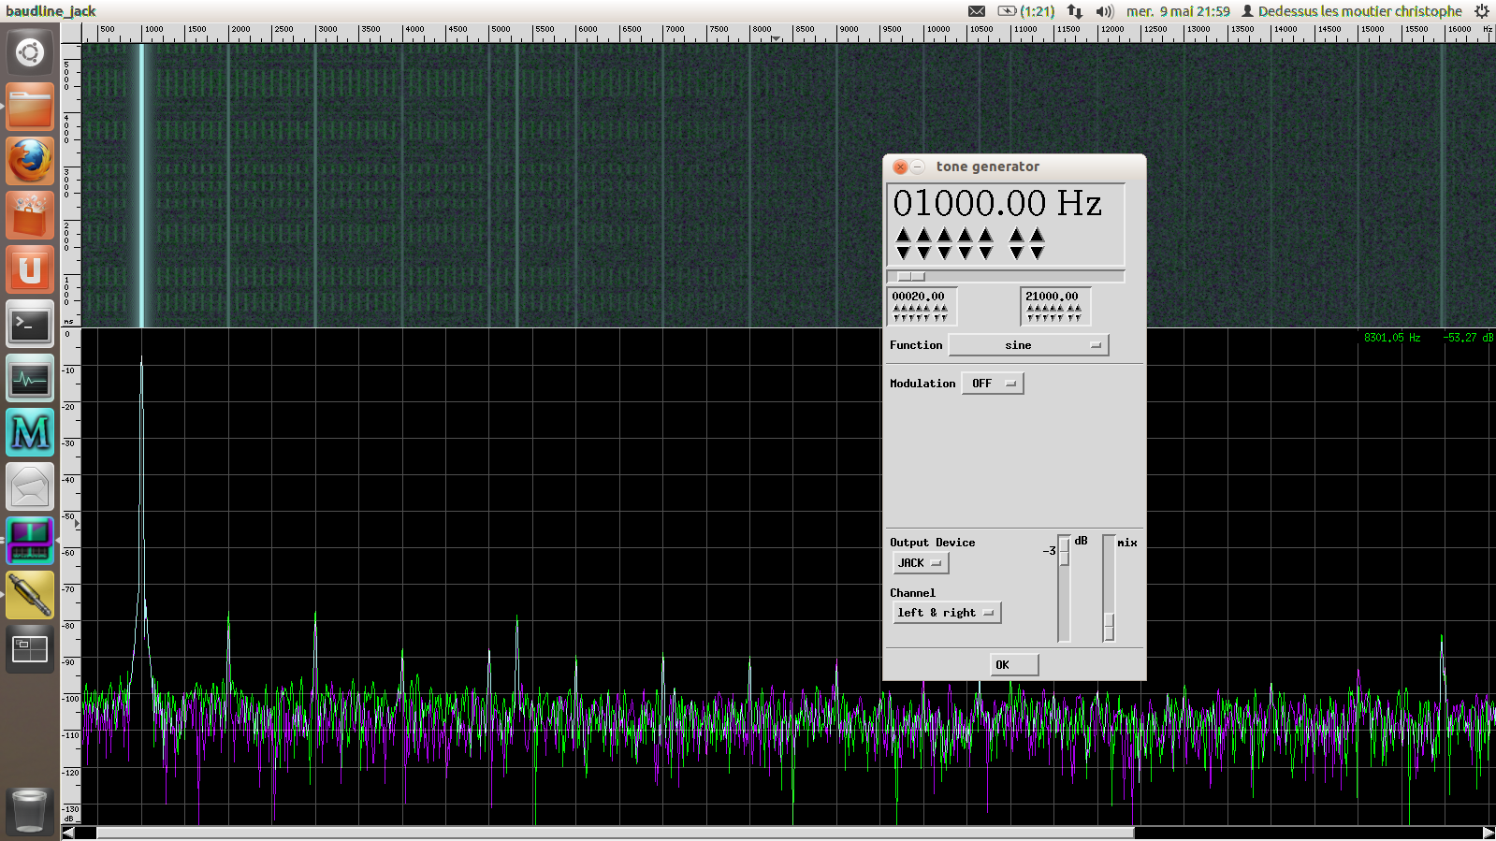
Task: Decrease the thousands digit of tone frequency
Action: point(923,253)
